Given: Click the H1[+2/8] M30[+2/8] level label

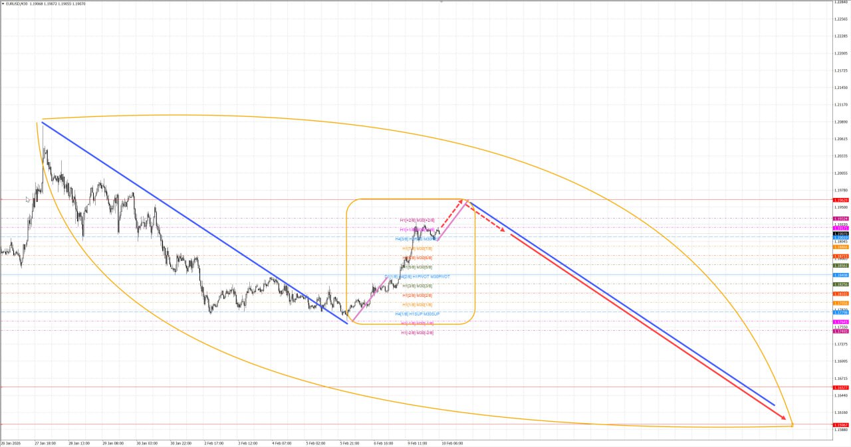Looking at the screenshot, I should pyautogui.click(x=418, y=220).
